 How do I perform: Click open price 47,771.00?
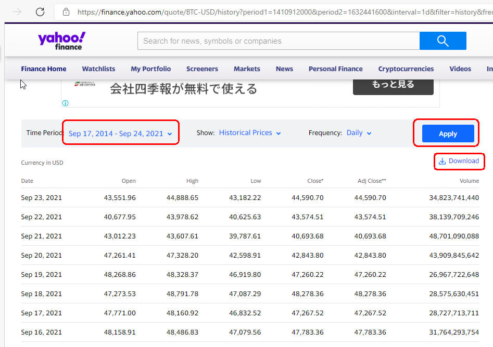120,313
